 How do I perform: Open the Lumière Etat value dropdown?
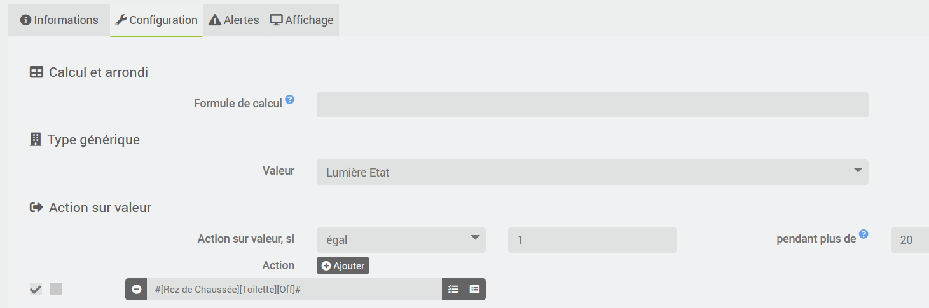(x=593, y=172)
